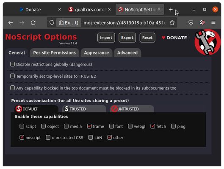Image resolution: width=224 pixels, height=169 pixels.
Task: Click the Reset button
Action: coord(147,38)
